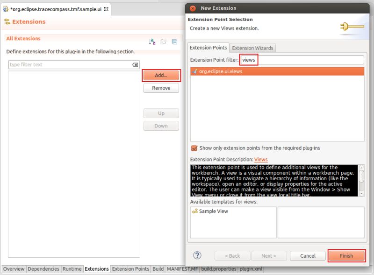
Task: Click the plug icon beside org.eclipse.ui.views
Action: (195, 71)
